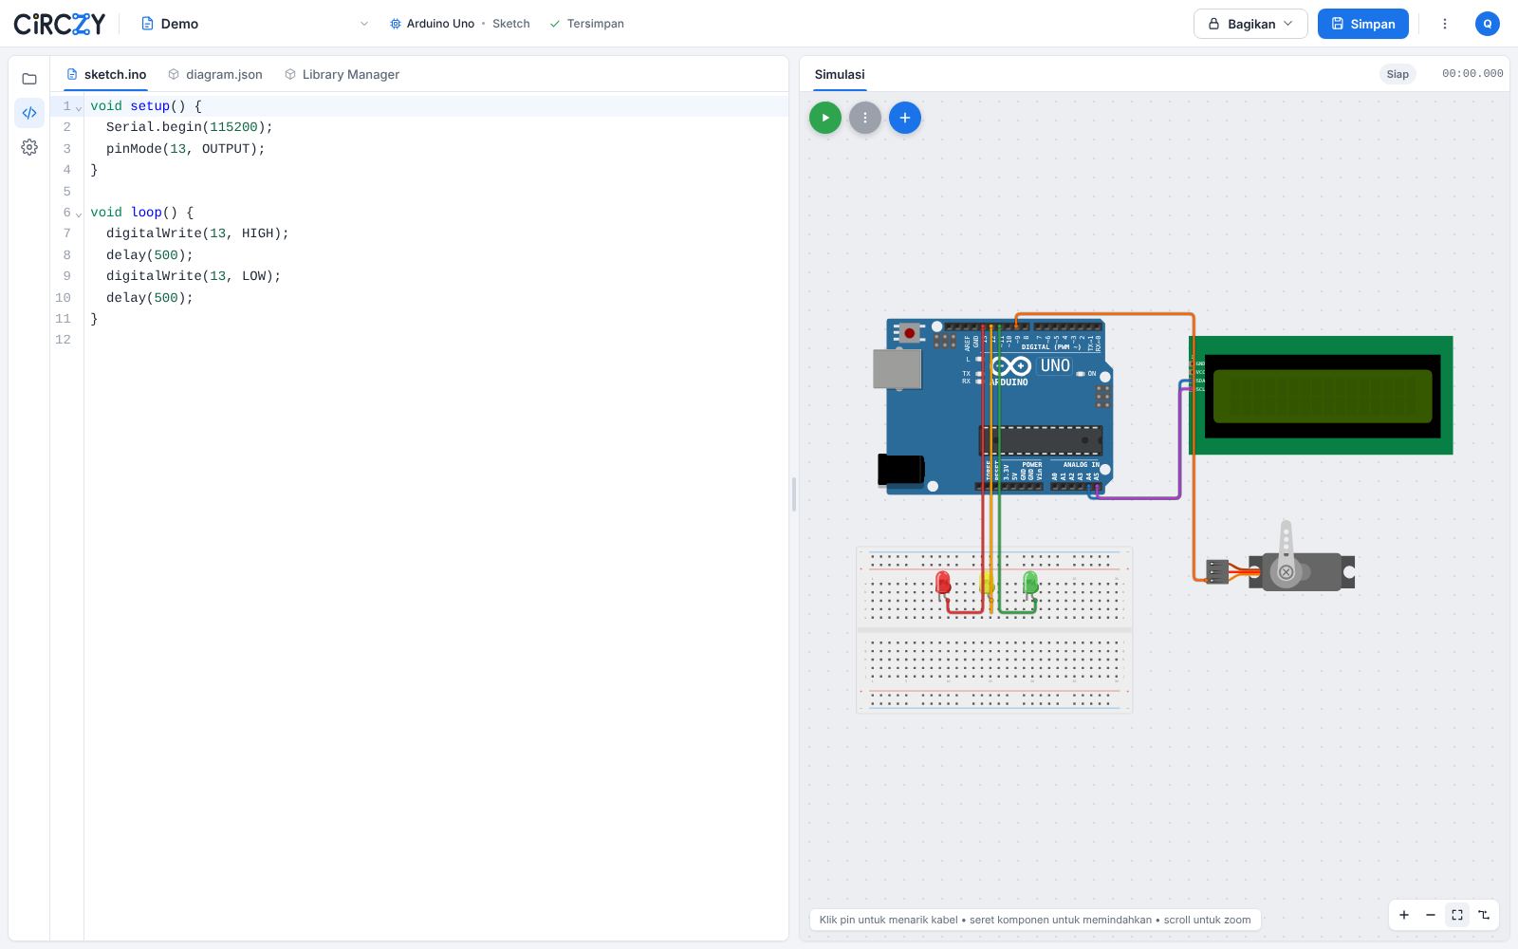The image size is (1518, 949).
Task: Open simulation options via the gray three-dot button
Action: click(x=865, y=118)
